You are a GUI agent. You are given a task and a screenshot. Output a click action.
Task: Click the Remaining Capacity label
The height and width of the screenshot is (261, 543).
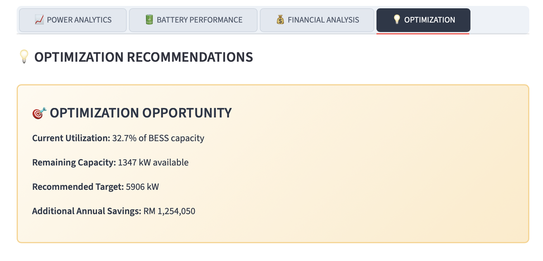[x=74, y=163]
